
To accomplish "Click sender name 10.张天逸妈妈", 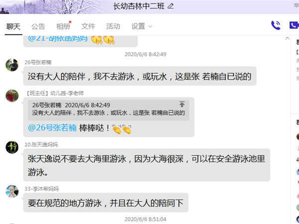I will (x=41, y=144).
